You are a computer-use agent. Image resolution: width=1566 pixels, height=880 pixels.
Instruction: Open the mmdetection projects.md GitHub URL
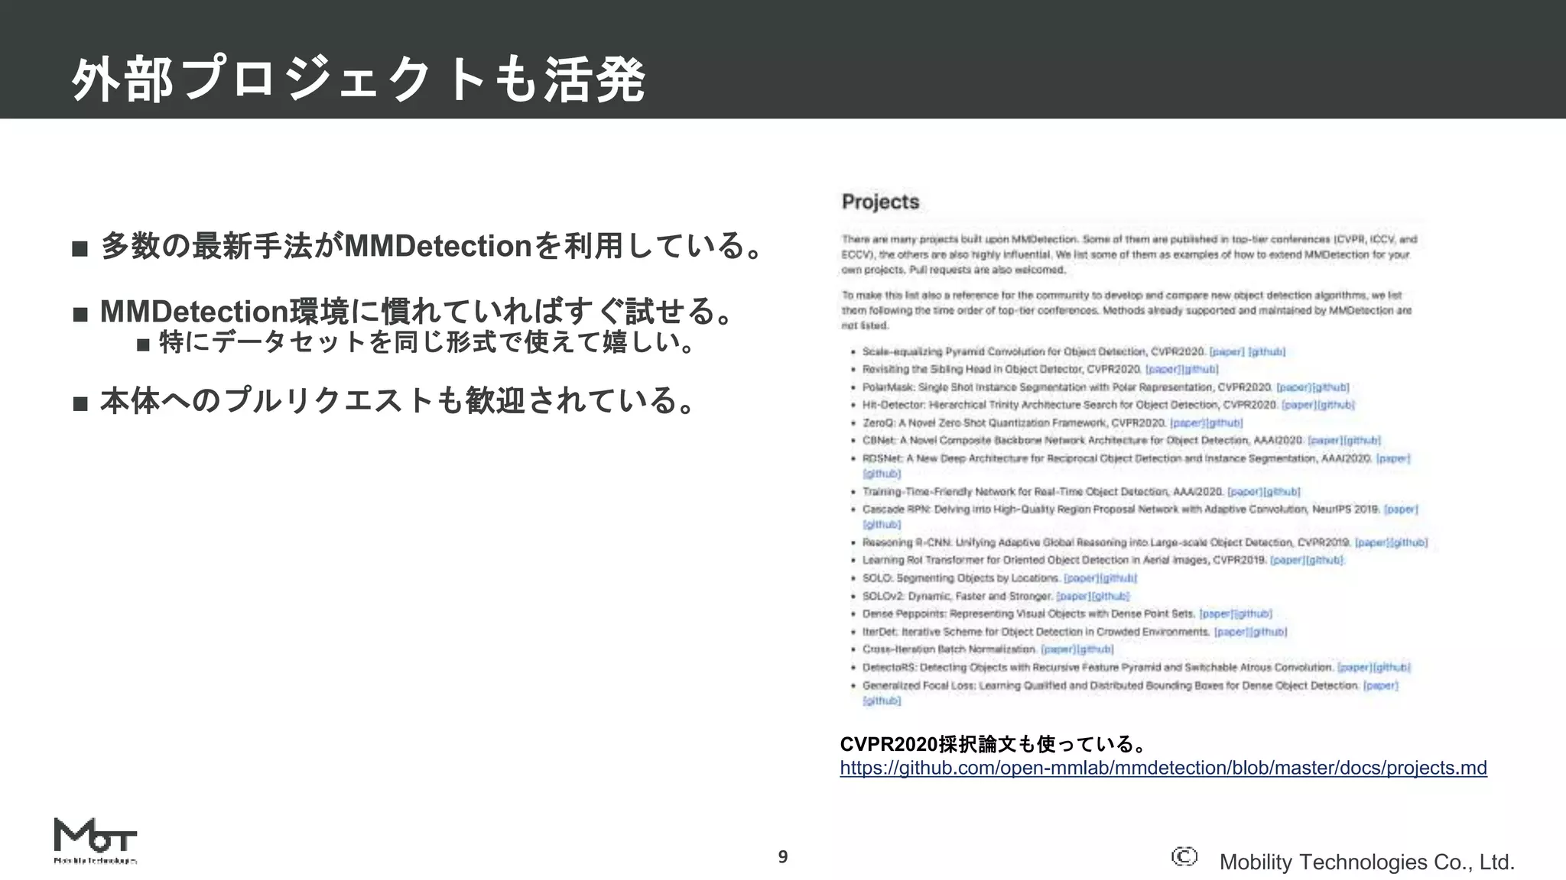pos(1163,768)
